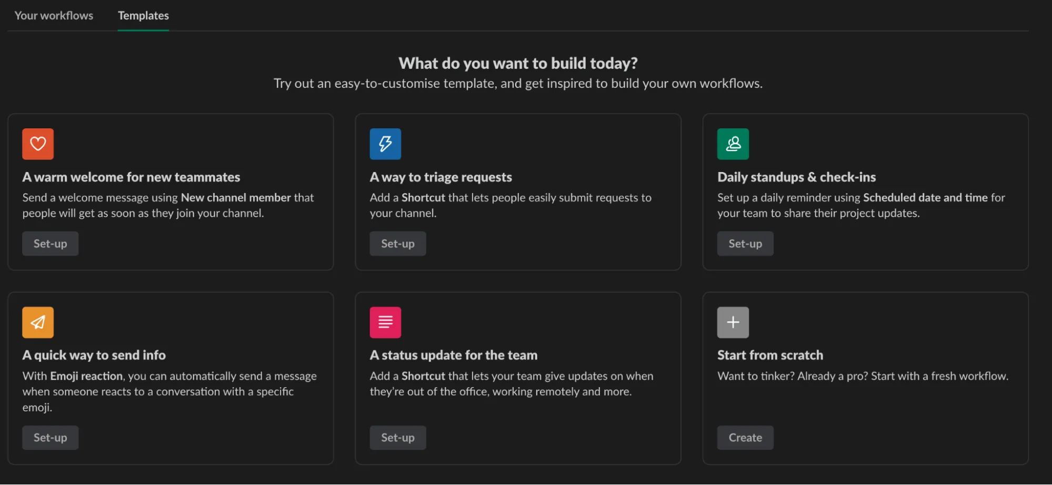Set up status update for the team
This screenshot has height=485, width=1052.
coord(397,438)
